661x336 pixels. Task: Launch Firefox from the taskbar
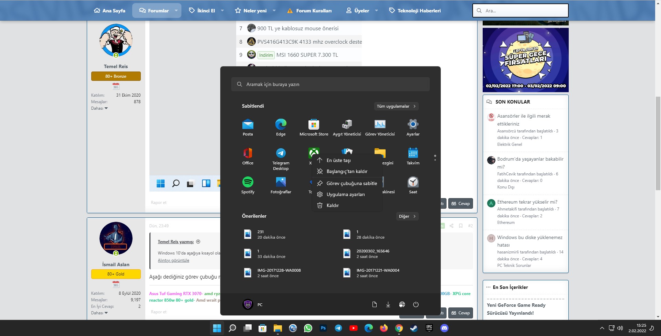pyautogui.click(x=384, y=328)
